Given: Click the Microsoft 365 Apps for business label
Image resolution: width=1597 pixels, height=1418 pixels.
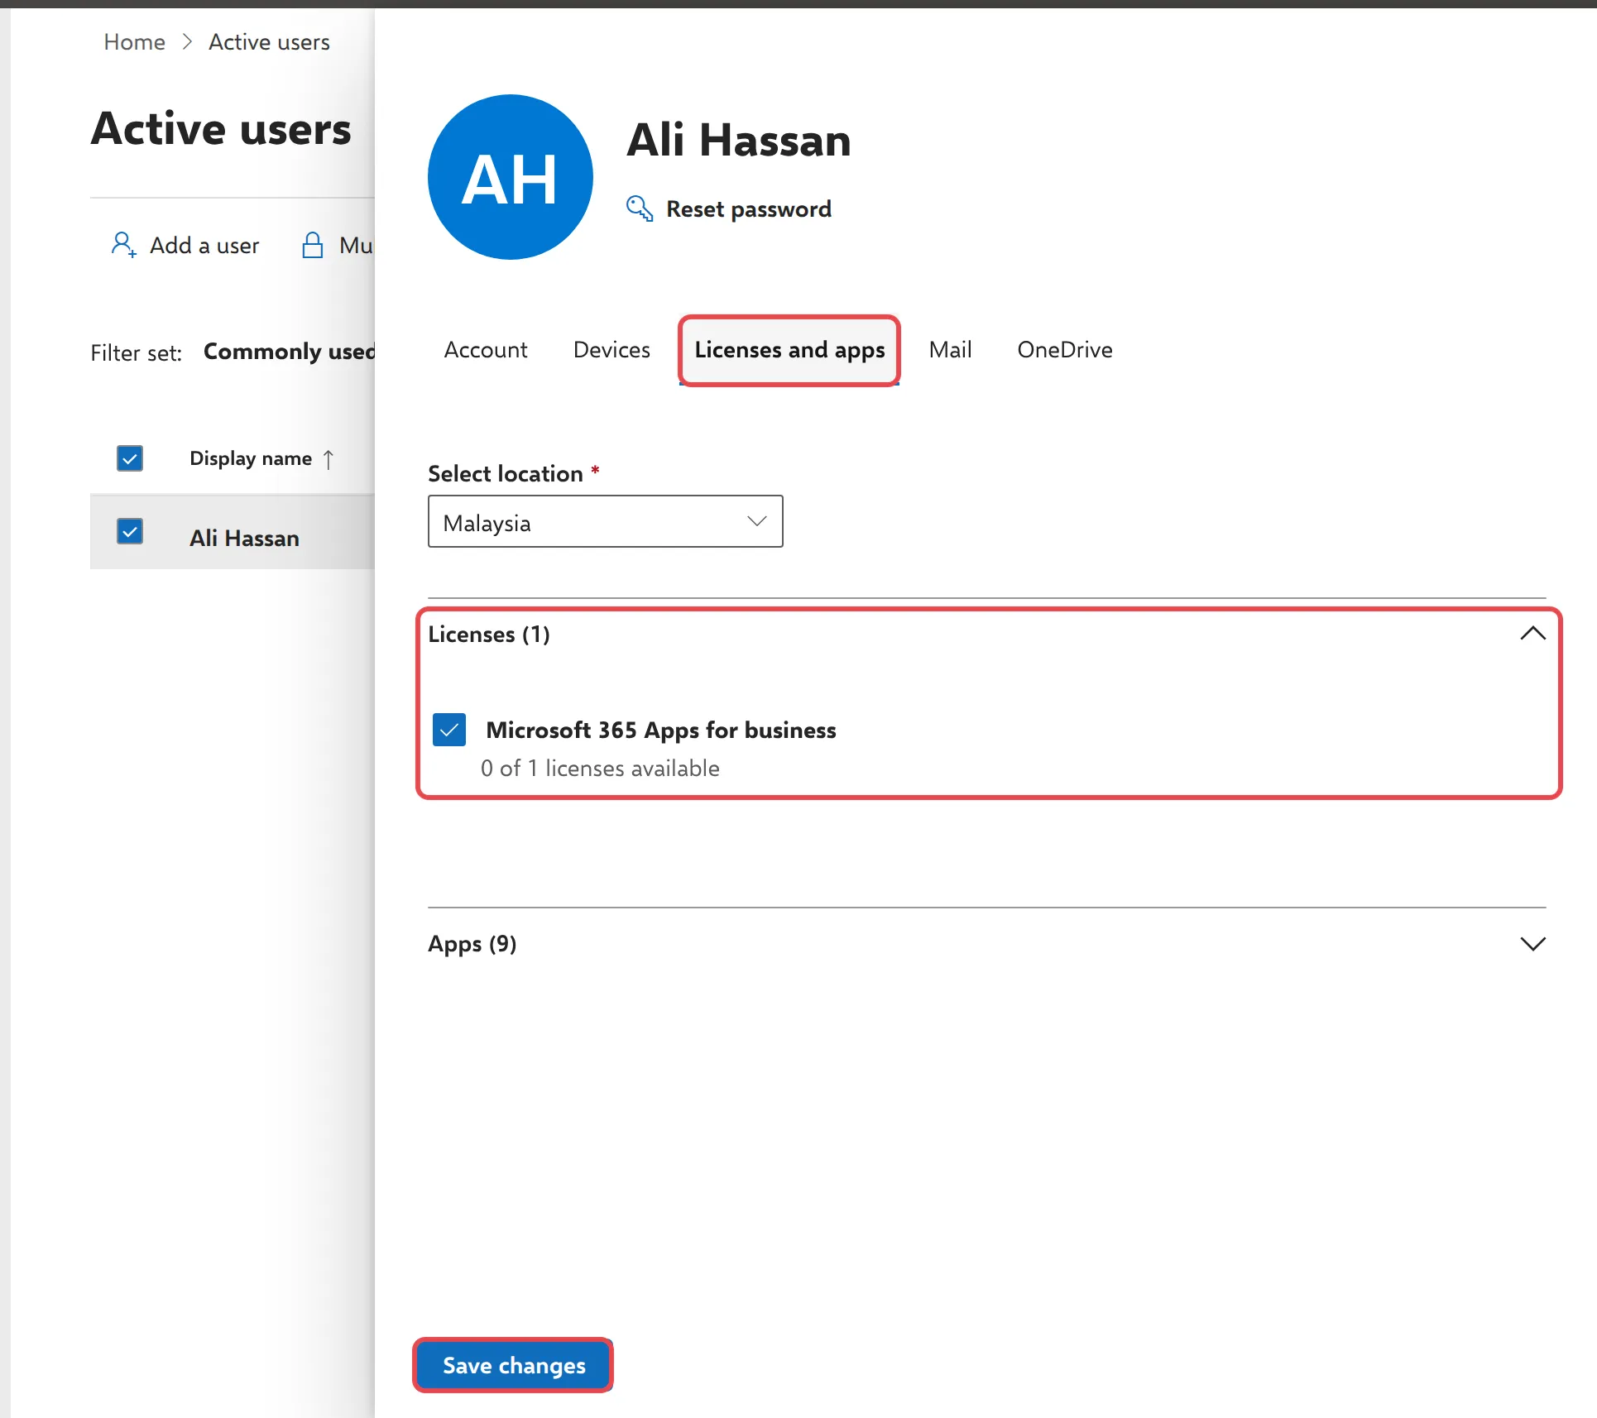Looking at the screenshot, I should coord(661,731).
